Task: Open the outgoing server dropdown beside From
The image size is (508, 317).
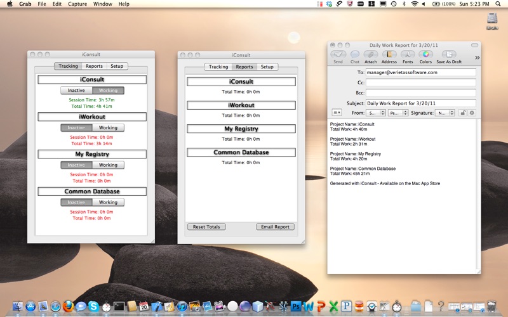Action: point(398,113)
